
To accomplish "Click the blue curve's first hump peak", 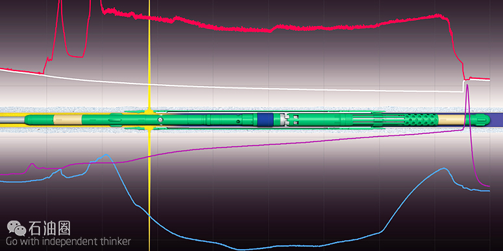I will point(106,155).
